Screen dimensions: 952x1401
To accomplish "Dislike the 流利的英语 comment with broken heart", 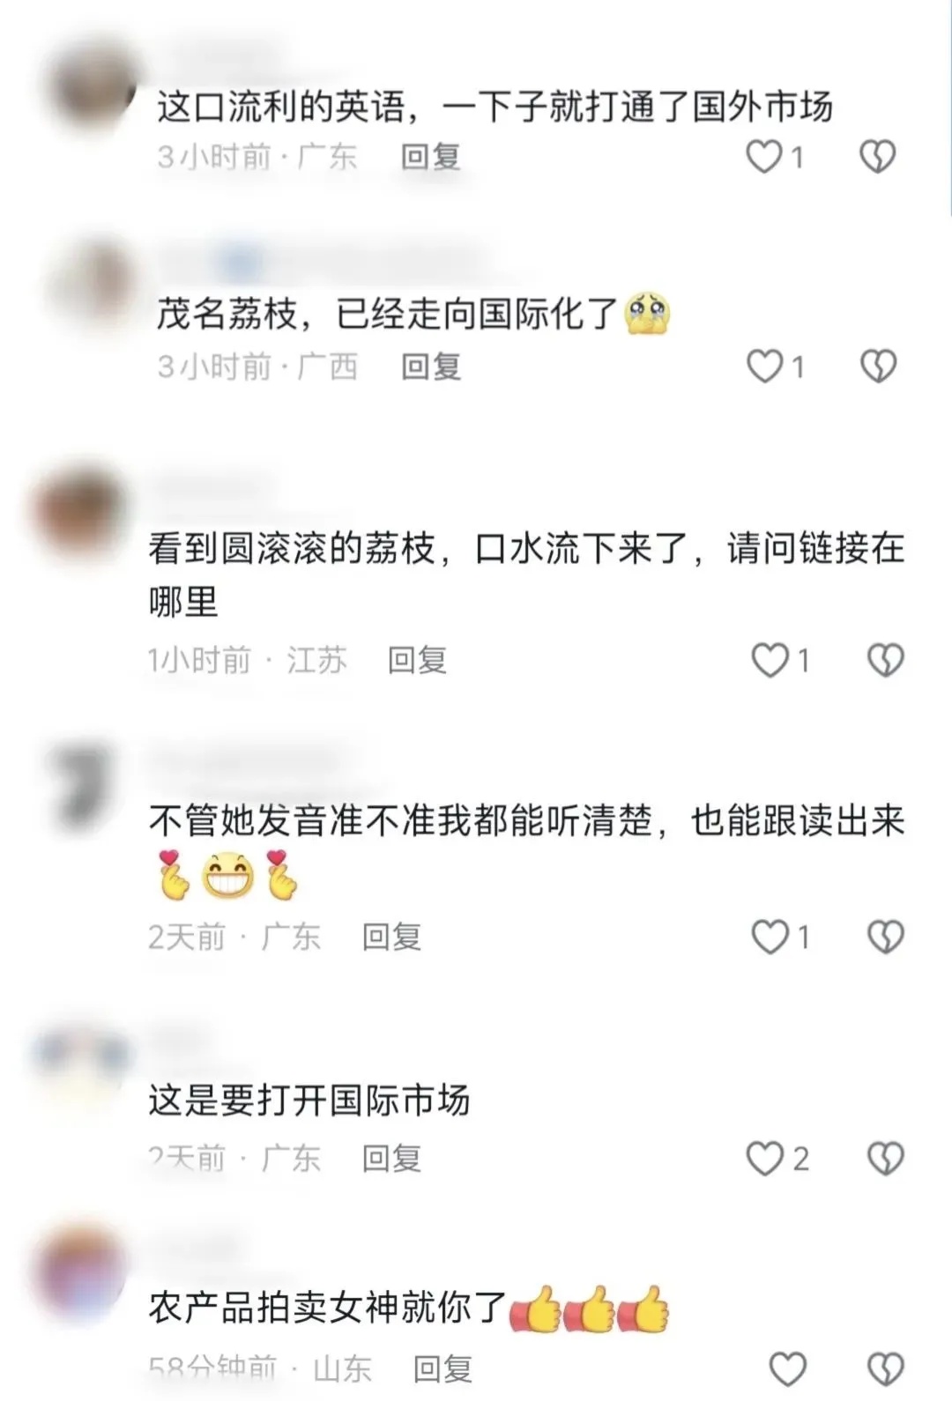I will [x=877, y=157].
